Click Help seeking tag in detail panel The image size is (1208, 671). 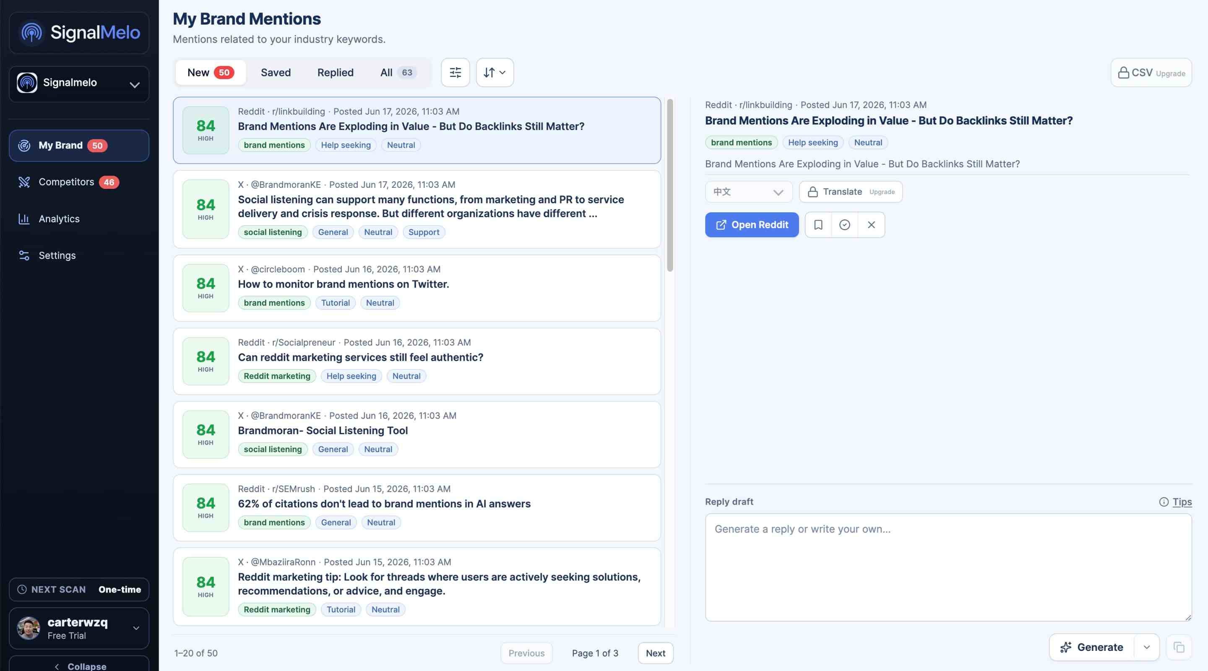tap(813, 143)
